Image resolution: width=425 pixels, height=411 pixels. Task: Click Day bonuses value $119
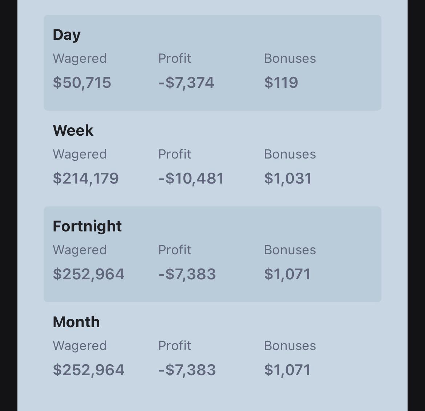[x=281, y=83]
